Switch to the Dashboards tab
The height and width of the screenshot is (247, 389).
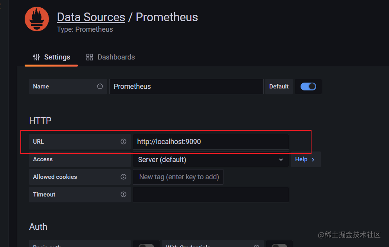click(116, 57)
